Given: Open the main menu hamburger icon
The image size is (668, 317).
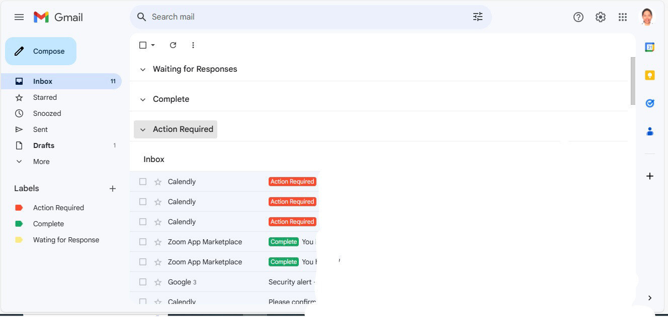Looking at the screenshot, I should (x=19, y=17).
